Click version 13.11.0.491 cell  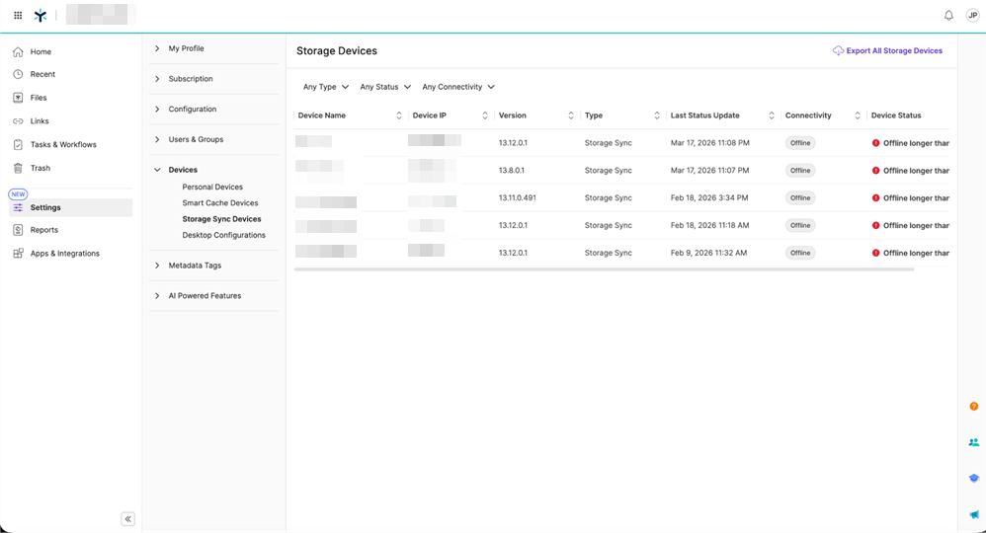click(x=517, y=198)
